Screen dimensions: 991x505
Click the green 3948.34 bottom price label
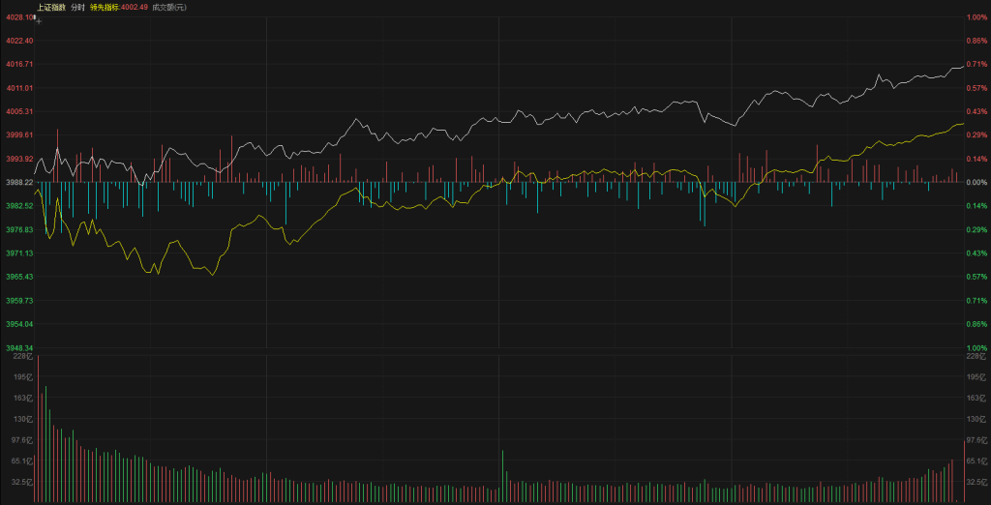coord(19,347)
